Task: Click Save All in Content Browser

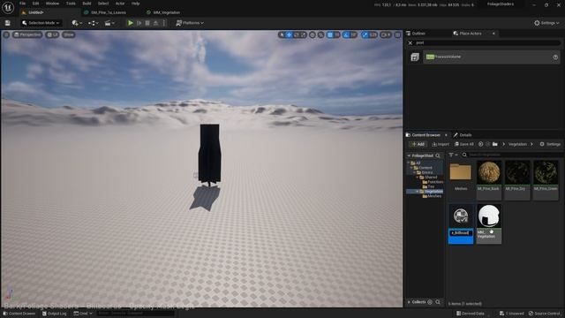Action: pyautogui.click(x=464, y=144)
